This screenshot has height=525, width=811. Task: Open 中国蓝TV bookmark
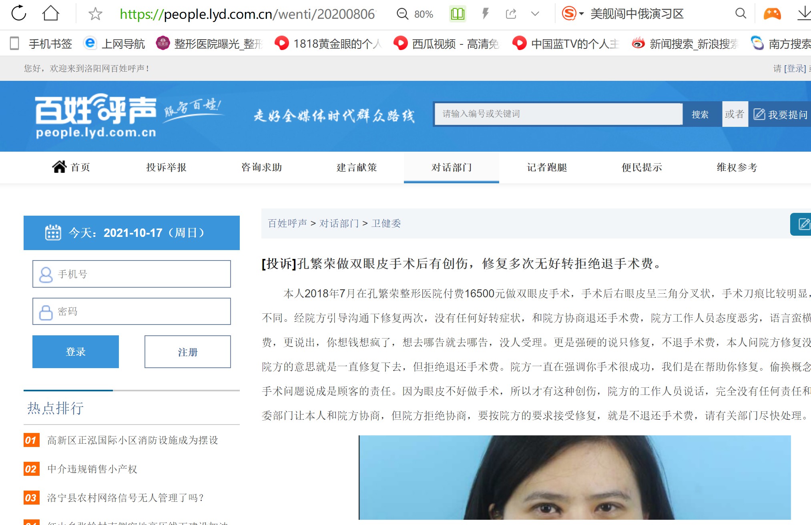(566, 43)
